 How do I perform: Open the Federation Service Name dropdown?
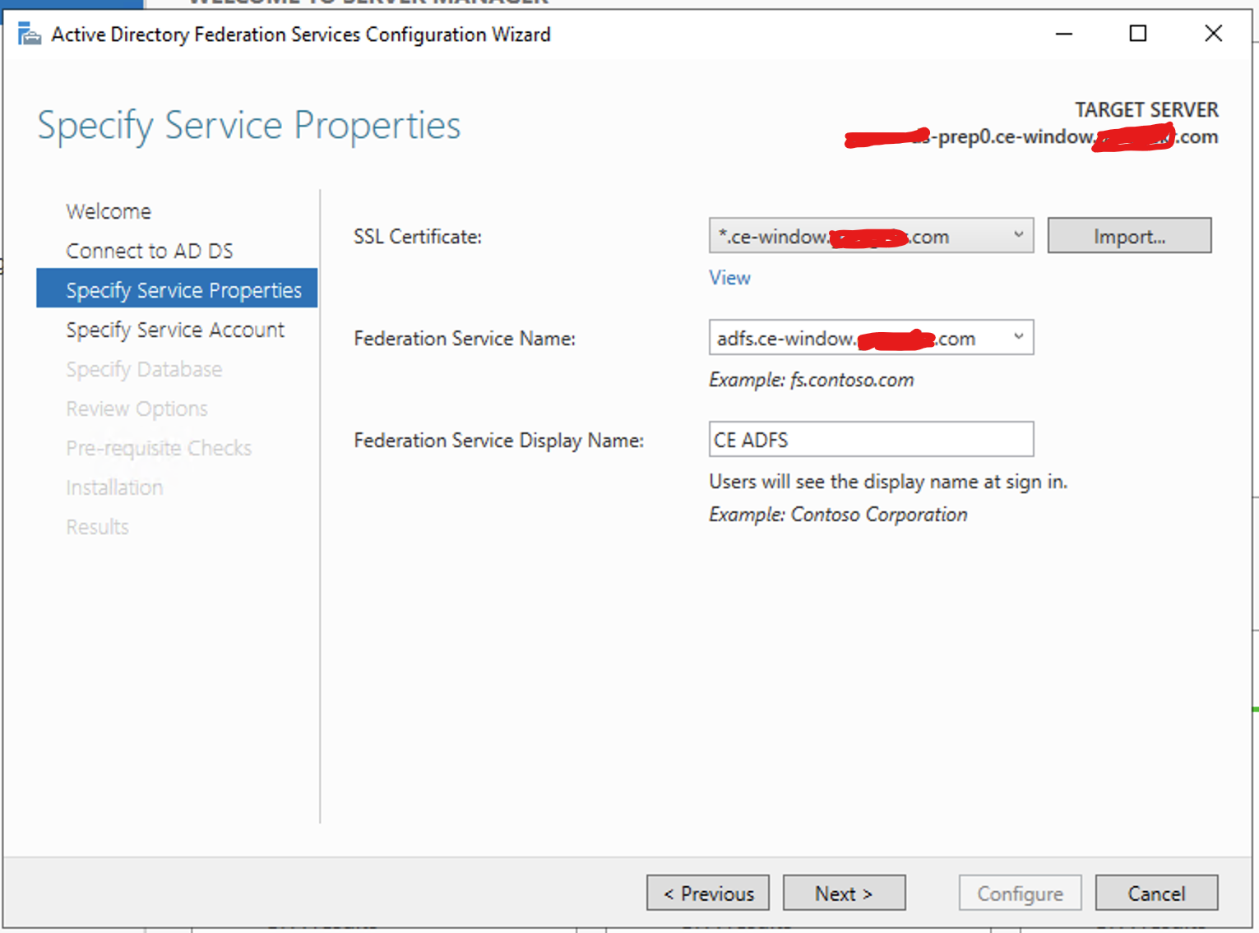coord(871,338)
